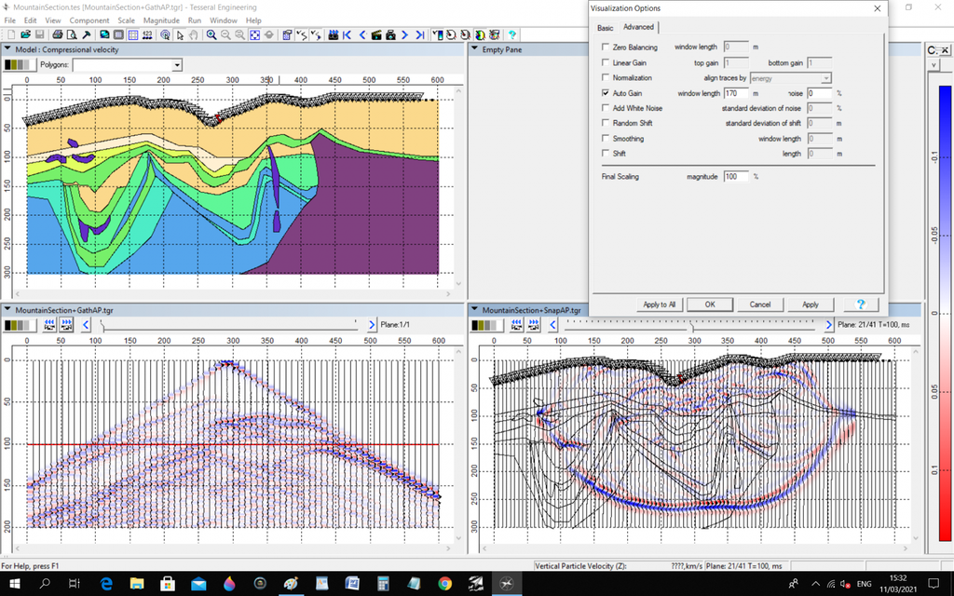Jump to first frame toolbar icon
954x596 pixels.
coord(347,34)
